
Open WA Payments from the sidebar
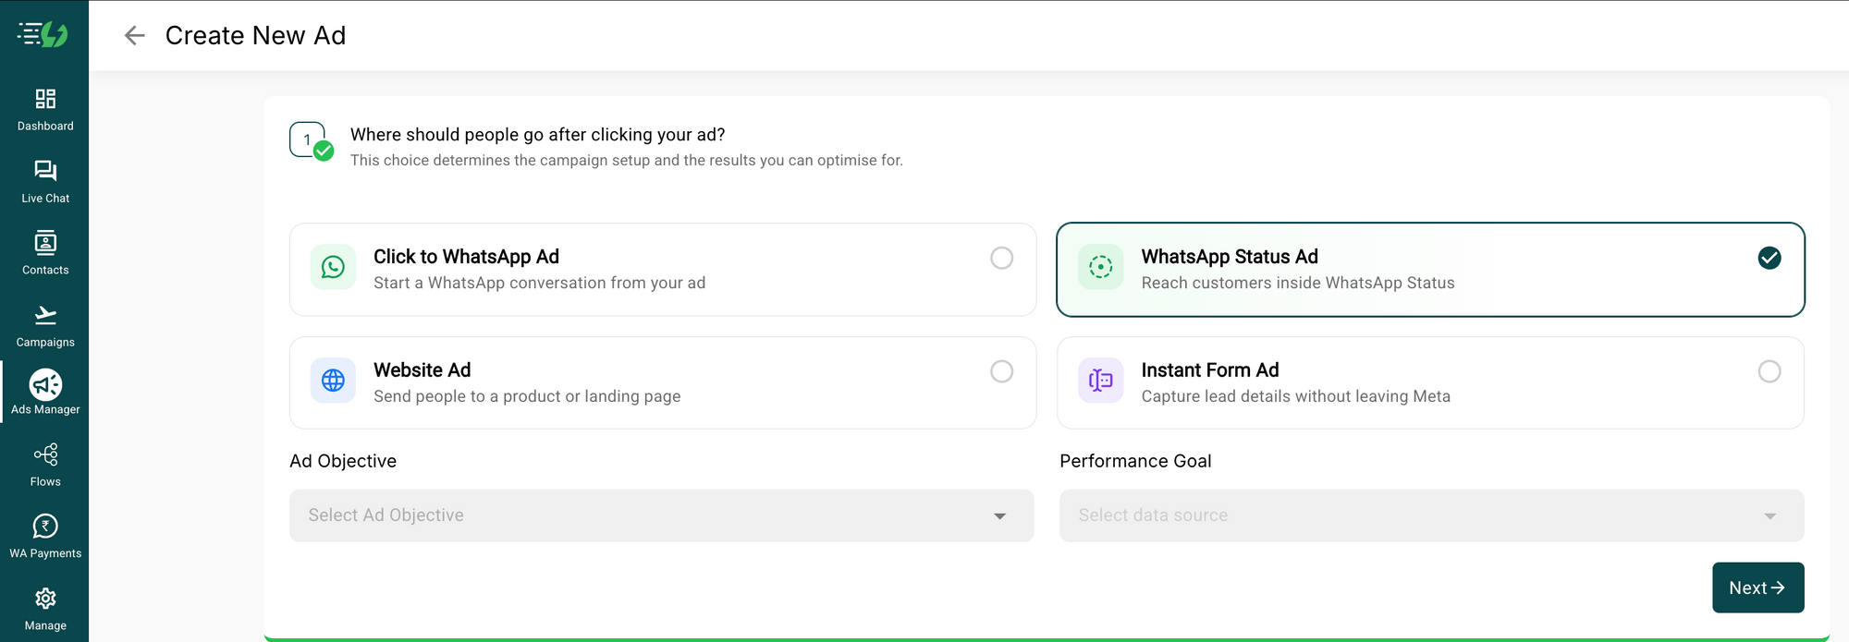[45, 538]
